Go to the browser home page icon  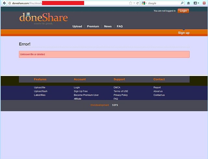point(188,3)
